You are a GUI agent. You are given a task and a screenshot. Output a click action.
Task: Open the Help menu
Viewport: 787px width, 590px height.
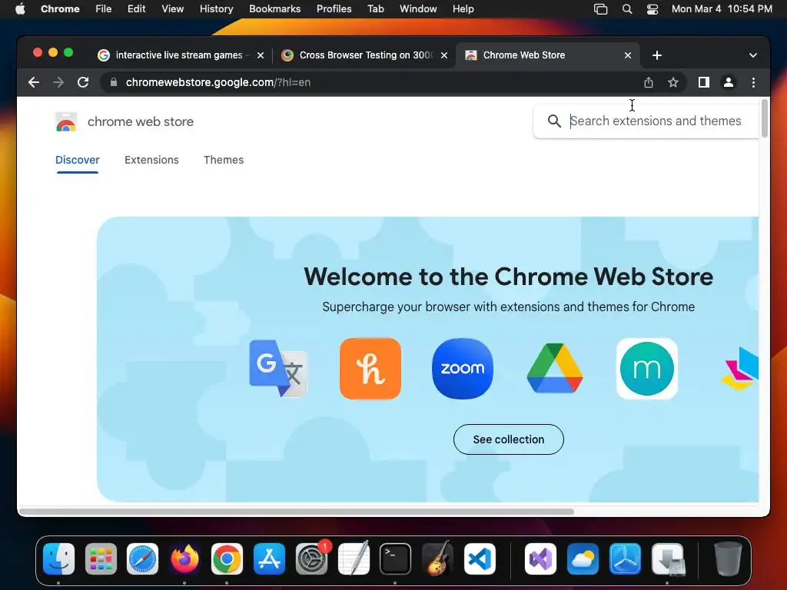[x=463, y=9]
